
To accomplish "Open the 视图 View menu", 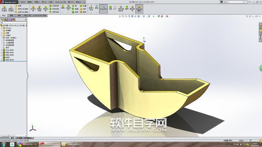I will (x=37, y=2).
